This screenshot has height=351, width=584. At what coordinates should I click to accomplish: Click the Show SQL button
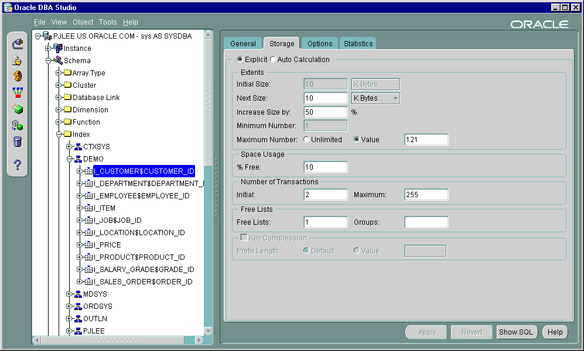click(516, 332)
